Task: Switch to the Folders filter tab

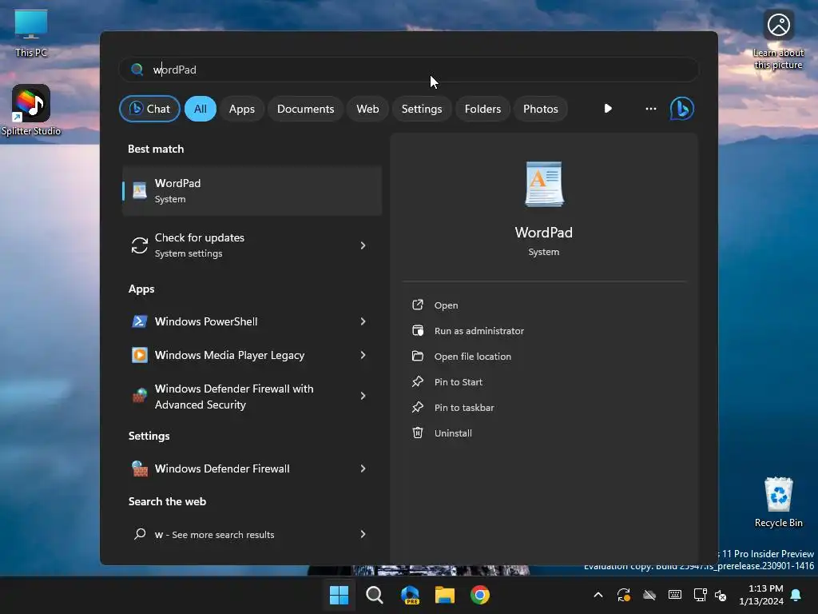Action: point(482,109)
